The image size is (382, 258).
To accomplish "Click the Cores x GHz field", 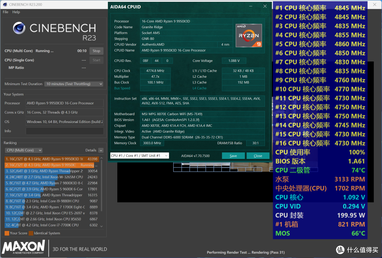I will click(65, 112).
